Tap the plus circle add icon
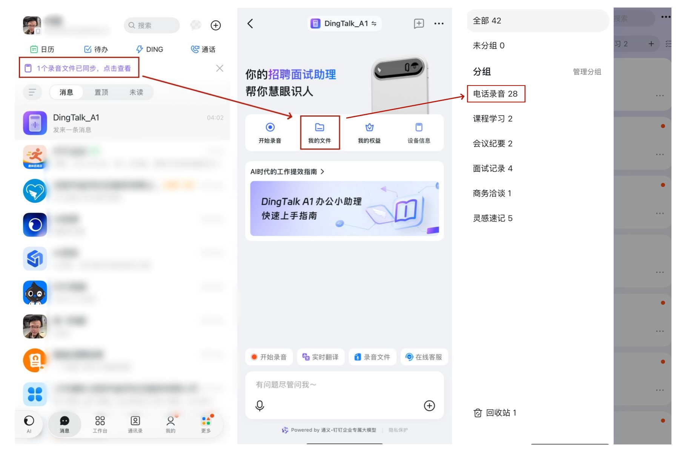The height and width of the screenshot is (452, 679). [x=216, y=25]
